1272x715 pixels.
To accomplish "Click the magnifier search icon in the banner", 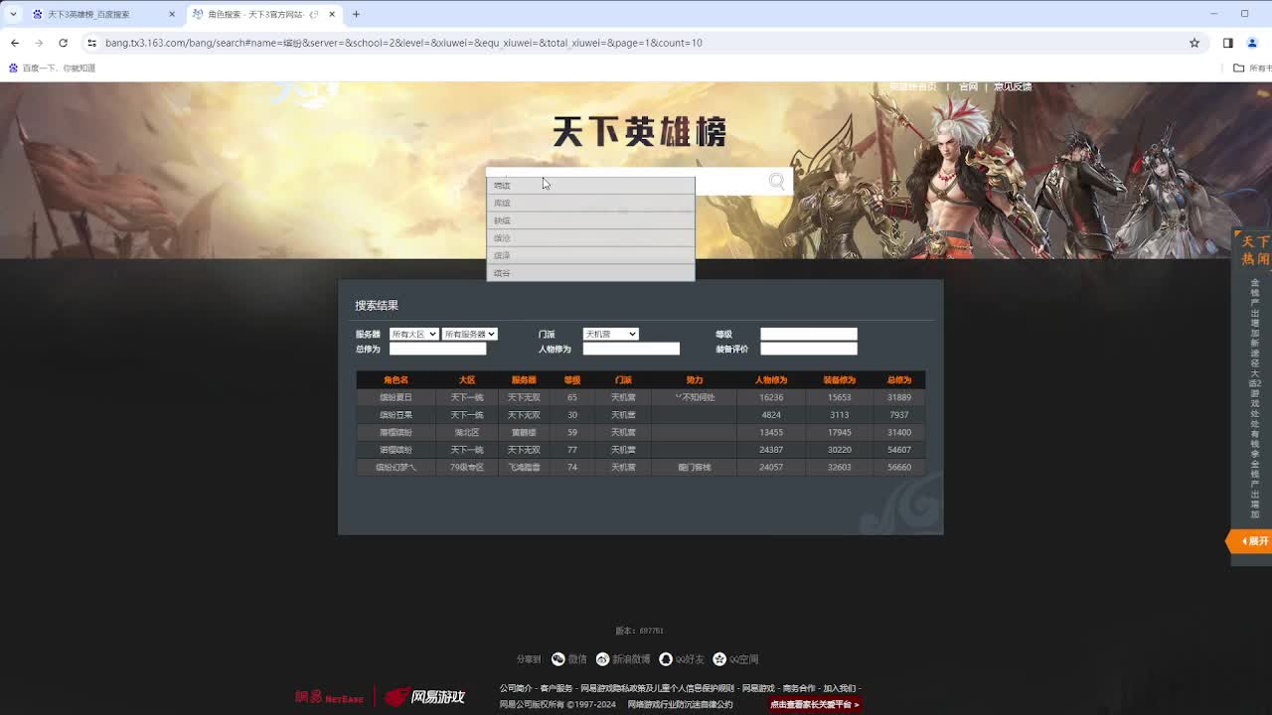I will click(776, 182).
